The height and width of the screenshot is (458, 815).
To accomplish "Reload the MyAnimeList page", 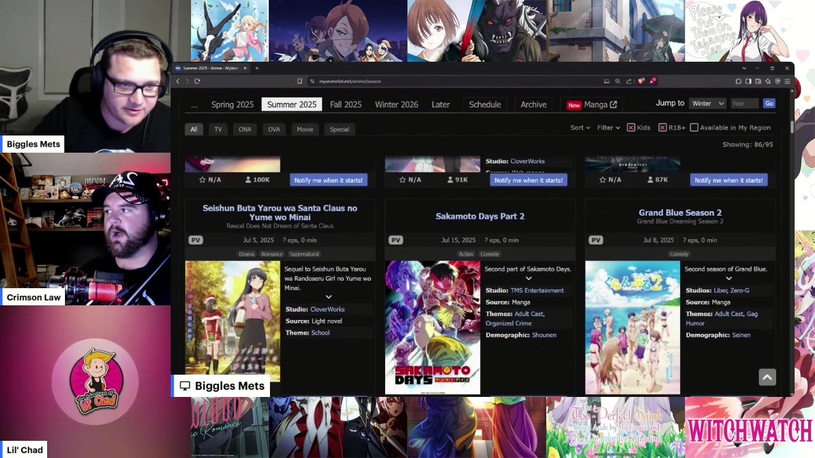I will point(197,81).
